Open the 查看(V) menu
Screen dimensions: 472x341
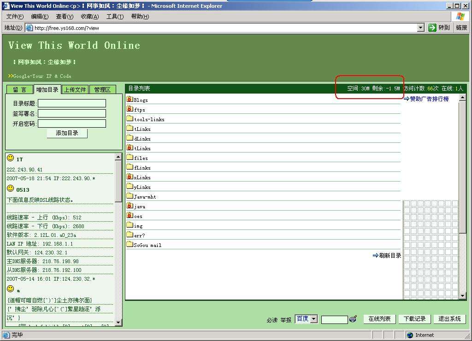point(65,17)
